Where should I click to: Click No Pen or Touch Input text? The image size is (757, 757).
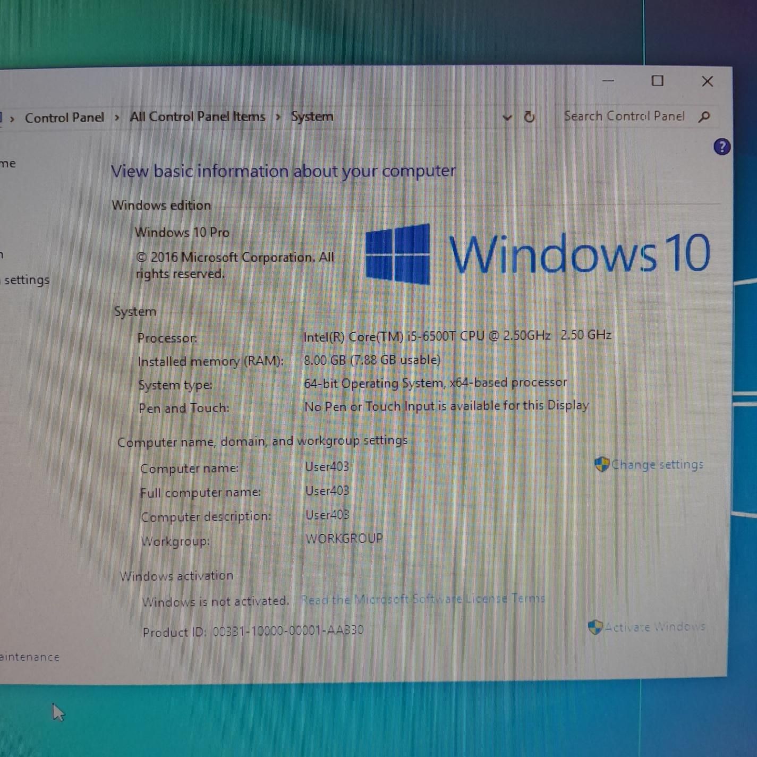[447, 406]
